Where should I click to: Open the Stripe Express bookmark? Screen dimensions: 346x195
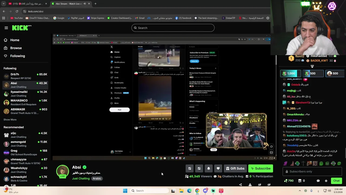(x=95, y=18)
